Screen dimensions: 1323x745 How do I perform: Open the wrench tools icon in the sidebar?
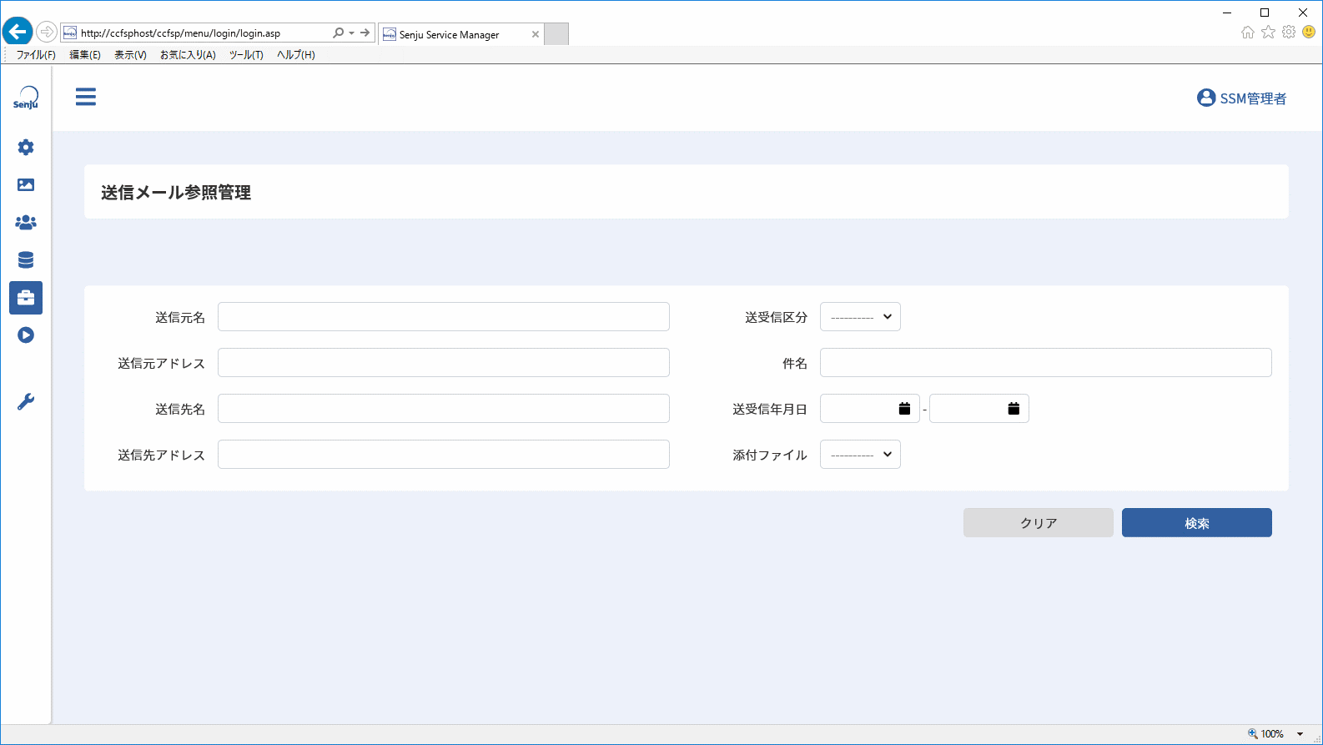click(x=26, y=402)
